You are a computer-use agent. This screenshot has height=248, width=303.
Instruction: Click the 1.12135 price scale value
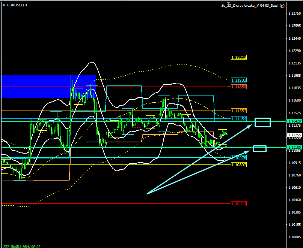(294, 63)
